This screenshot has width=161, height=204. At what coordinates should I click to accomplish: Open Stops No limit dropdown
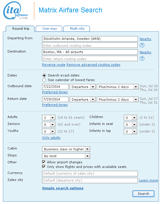[x=66, y=156]
